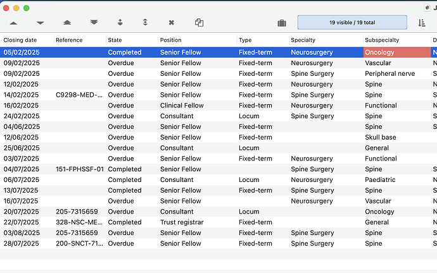Screen dimensions: 437x273
Task: Sort by the State column header
Action: 115,40
